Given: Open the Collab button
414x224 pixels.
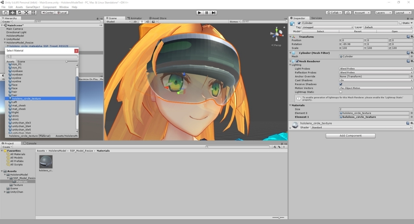Looking at the screenshot, I should coord(334,13).
